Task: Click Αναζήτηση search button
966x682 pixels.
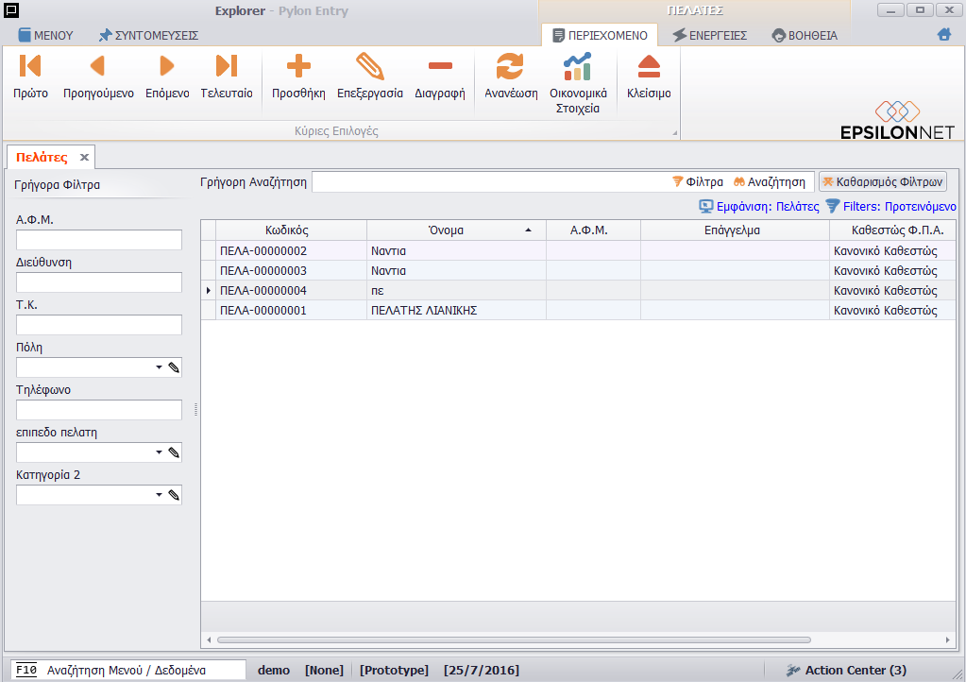Action: click(770, 181)
